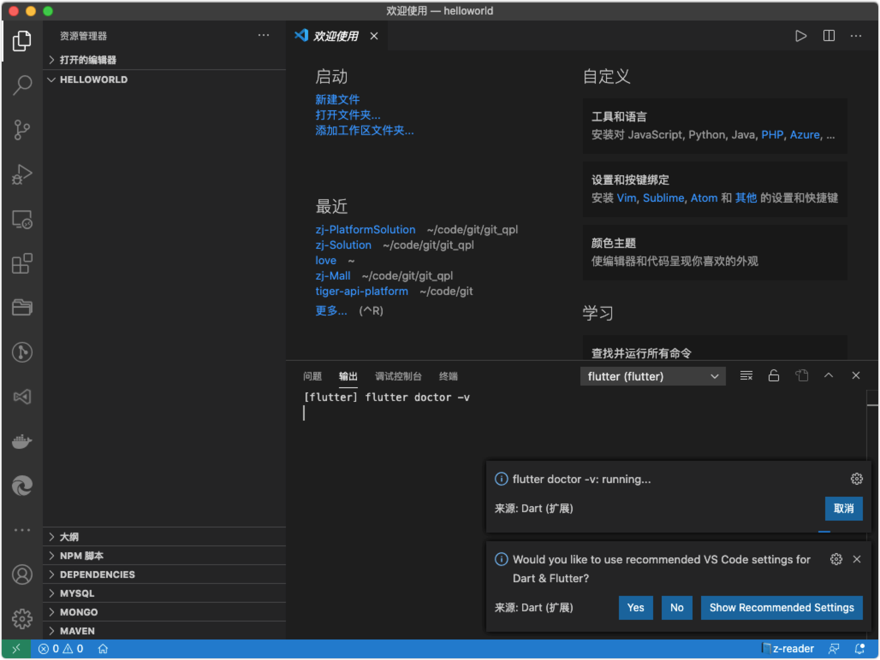The image size is (880, 660).
Task: Open gear on flutter doctor notification
Action: 856,479
